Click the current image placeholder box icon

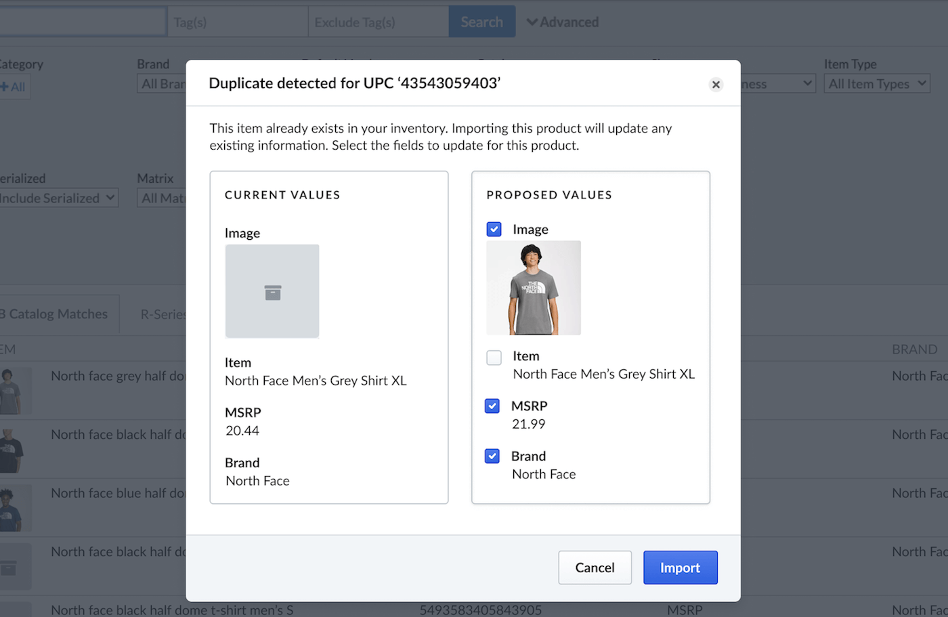(272, 292)
